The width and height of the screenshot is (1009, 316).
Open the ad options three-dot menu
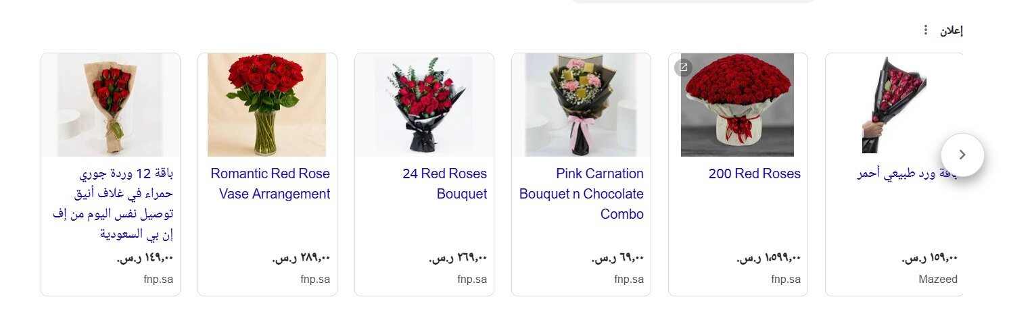click(x=926, y=30)
